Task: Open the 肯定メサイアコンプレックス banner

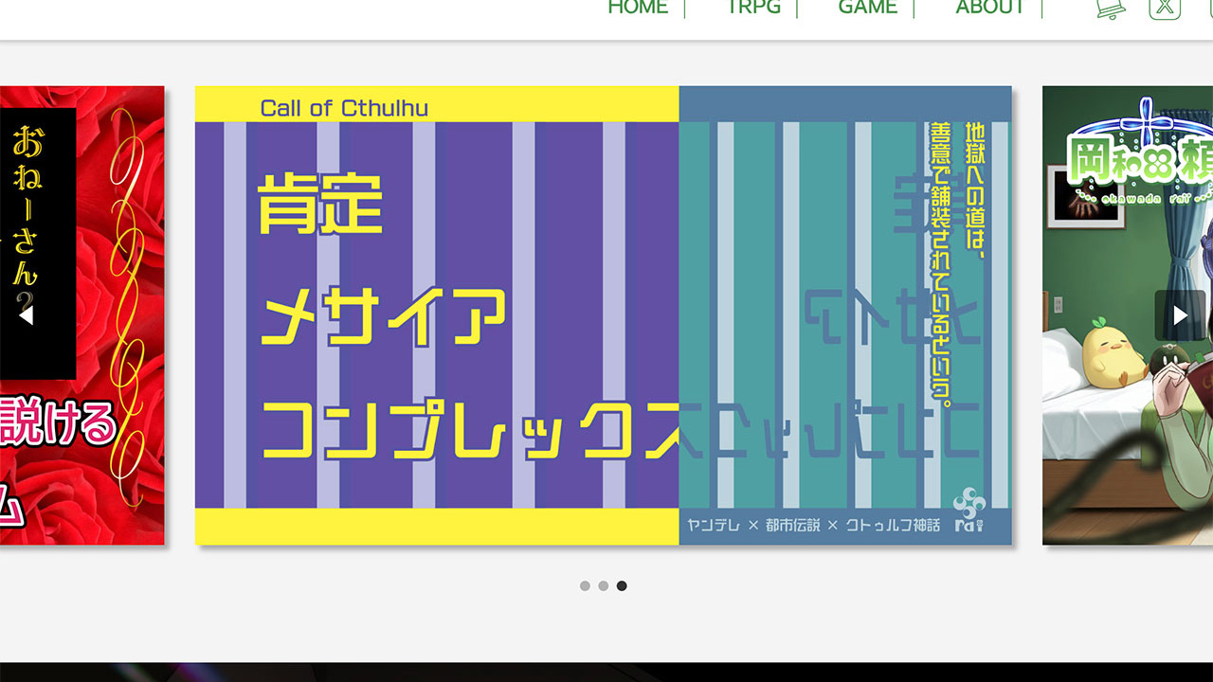Action: [604, 315]
